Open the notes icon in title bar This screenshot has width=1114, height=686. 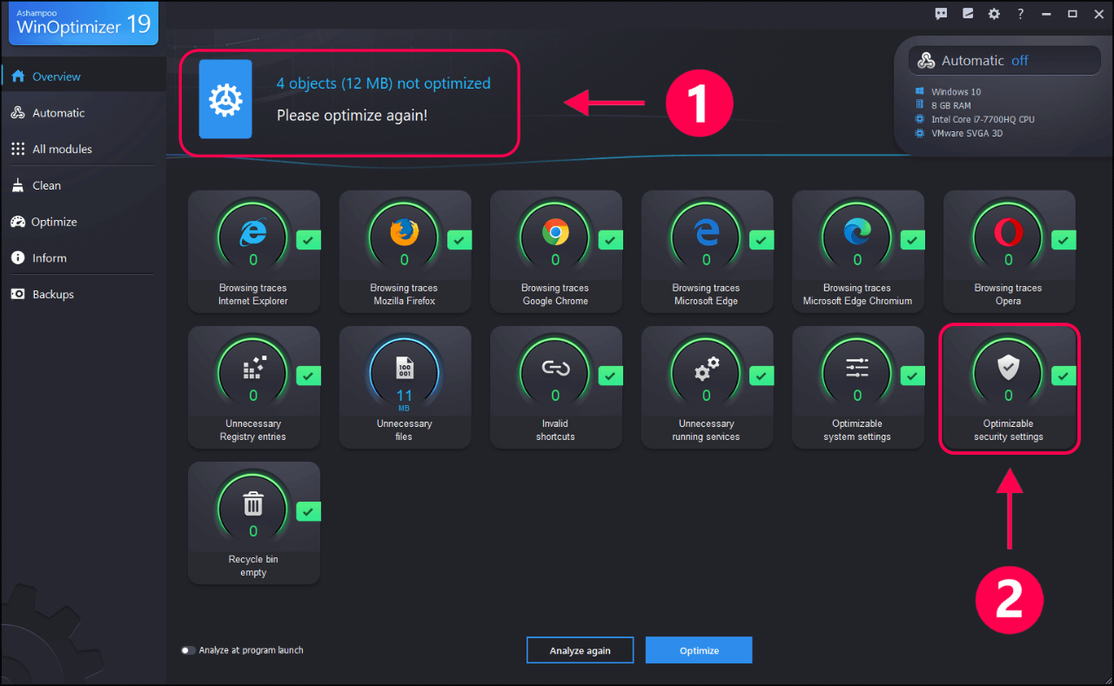click(x=967, y=13)
